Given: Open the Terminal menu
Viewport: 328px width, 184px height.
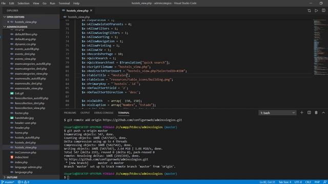Looking at the screenshot, I should pos(64,4).
